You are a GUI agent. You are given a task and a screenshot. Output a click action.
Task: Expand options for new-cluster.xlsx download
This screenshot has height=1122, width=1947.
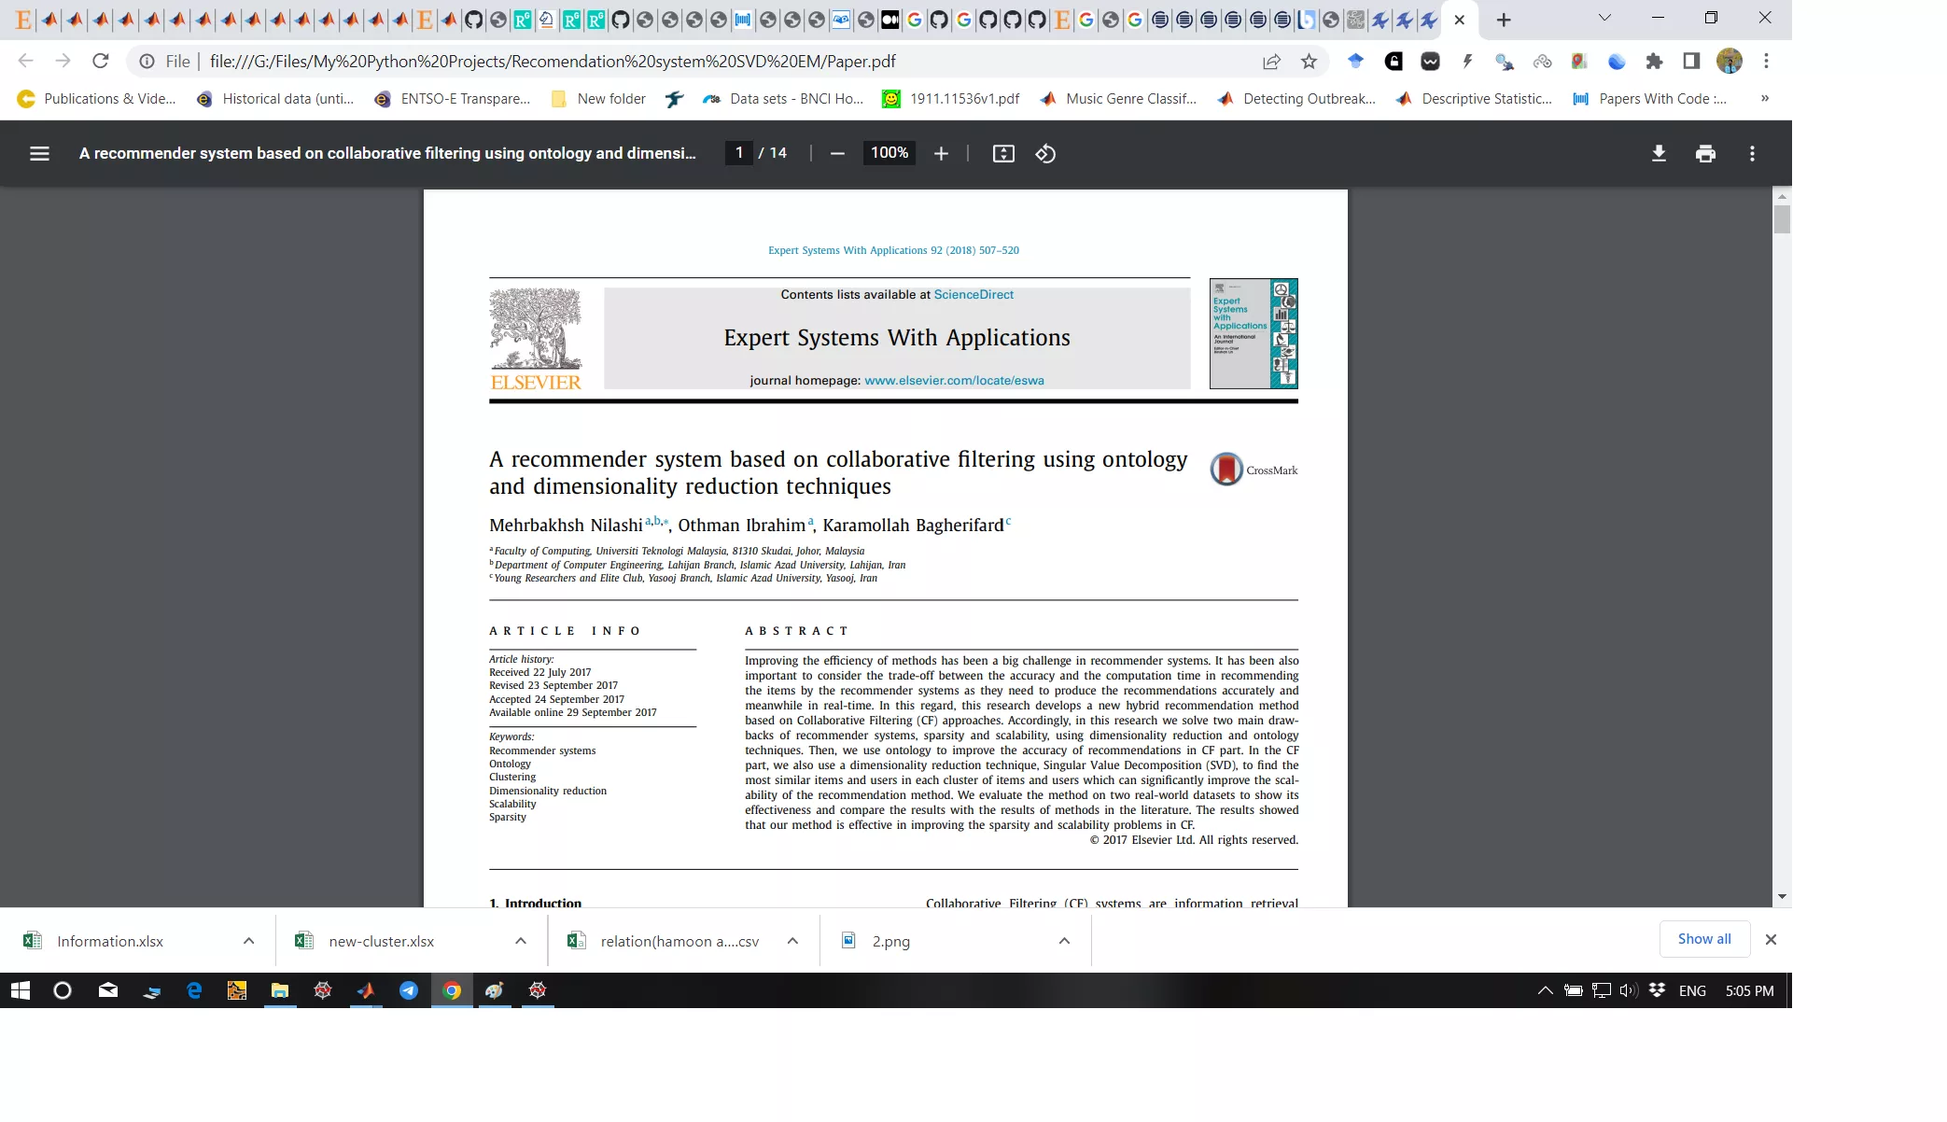click(x=521, y=941)
